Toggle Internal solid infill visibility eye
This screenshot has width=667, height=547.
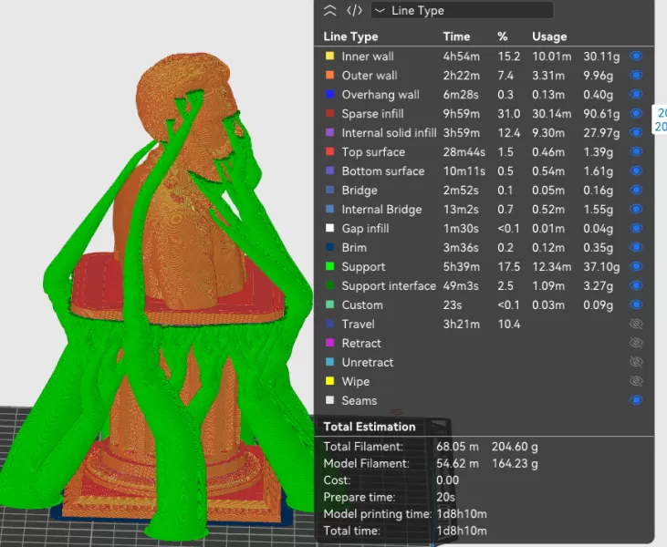tap(636, 132)
